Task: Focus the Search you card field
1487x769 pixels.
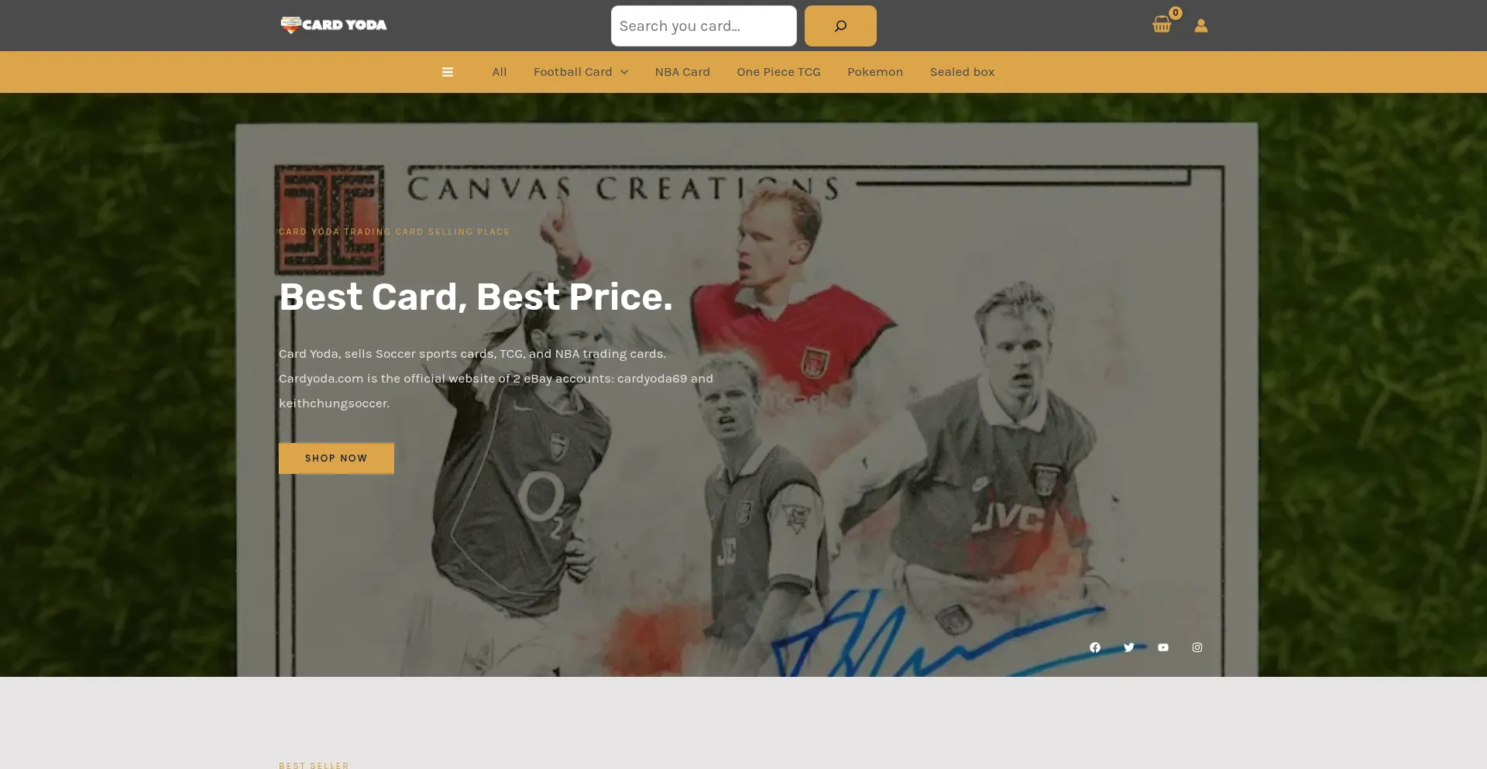Action: [x=703, y=26]
